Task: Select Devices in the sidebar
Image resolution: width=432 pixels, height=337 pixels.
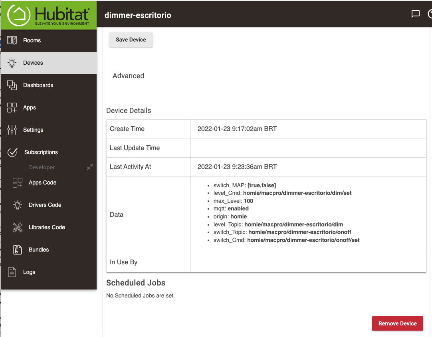Action: tap(33, 63)
